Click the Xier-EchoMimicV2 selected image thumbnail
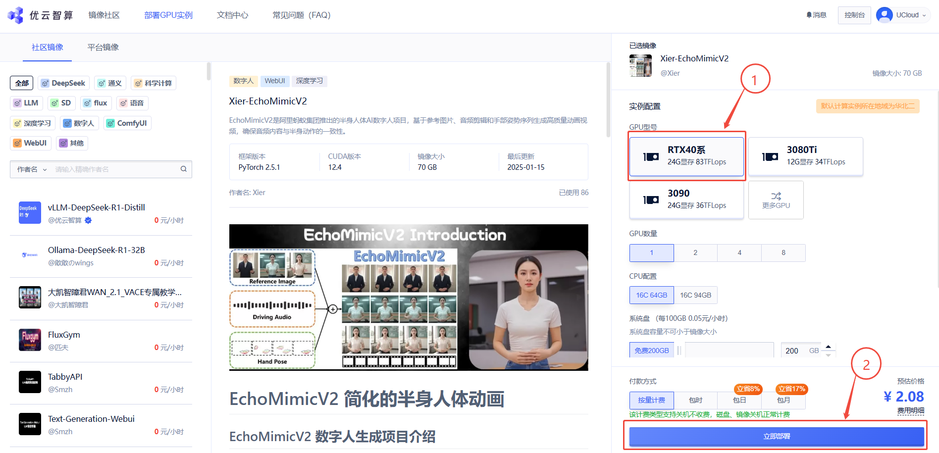 tap(641, 65)
